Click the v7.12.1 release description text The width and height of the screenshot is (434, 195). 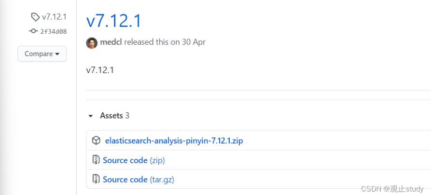pos(100,70)
